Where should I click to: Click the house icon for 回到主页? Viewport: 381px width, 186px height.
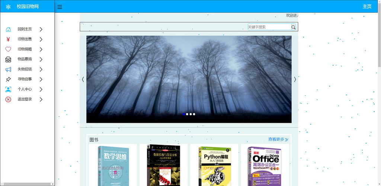pyautogui.click(x=8, y=29)
